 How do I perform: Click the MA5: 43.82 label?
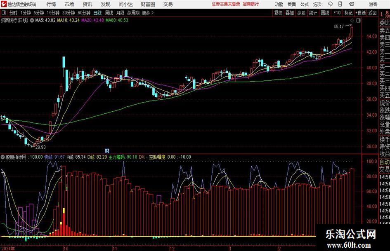[45, 20]
